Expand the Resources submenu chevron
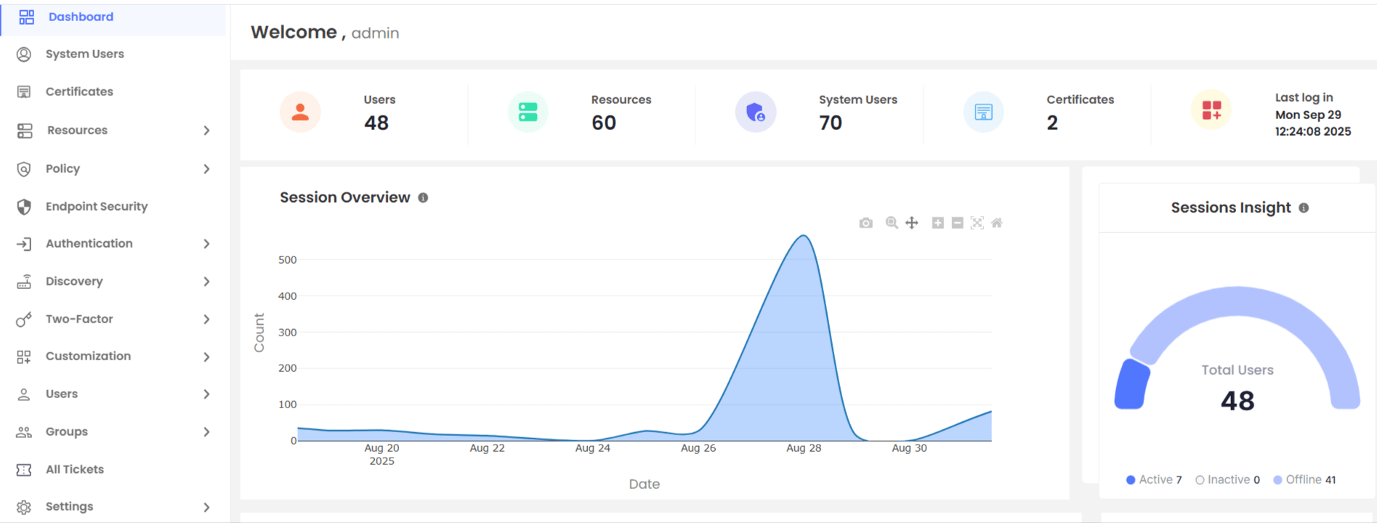Image resolution: width=1377 pixels, height=523 pixels. pyautogui.click(x=206, y=131)
